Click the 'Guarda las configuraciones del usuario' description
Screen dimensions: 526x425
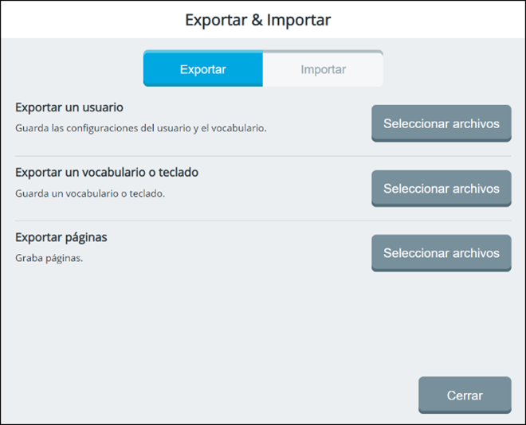[x=140, y=127]
